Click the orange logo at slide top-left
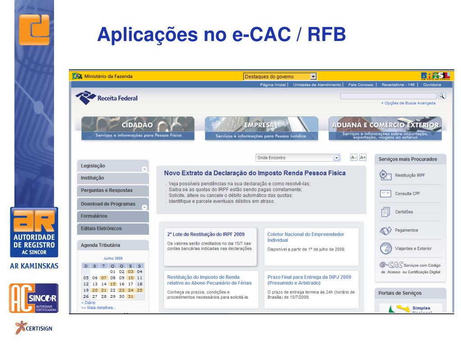461x346 pixels. click(34, 30)
